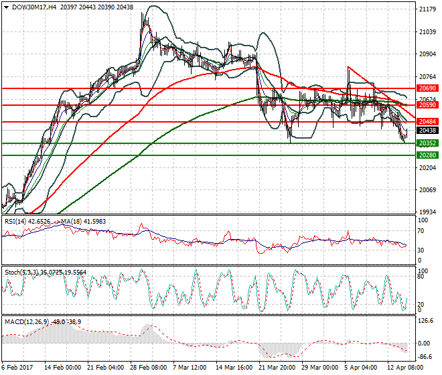The height and width of the screenshot is (375, 442).
Task: Click the green 20352 support price label
Action: pos(427,143)
